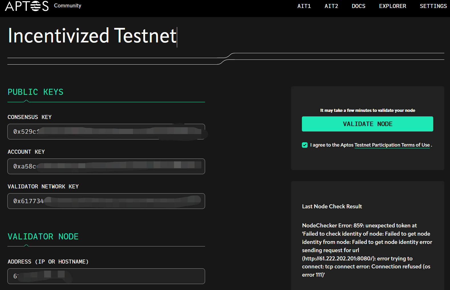The image size is (450, 290).
Task: Open SETTINGS in the top navigation
Action: pyautogui.click(x=433, y=6)
